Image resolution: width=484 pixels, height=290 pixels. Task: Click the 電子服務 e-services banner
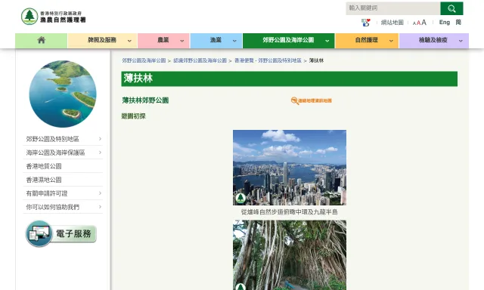coord(61,233)
